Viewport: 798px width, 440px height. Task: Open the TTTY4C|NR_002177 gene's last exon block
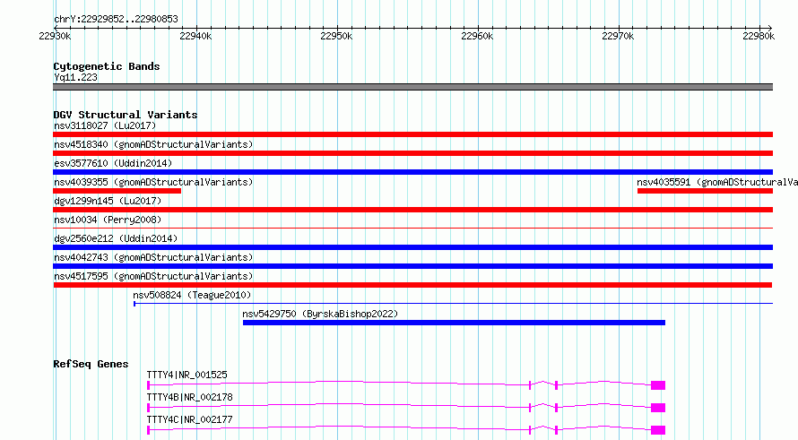658,430
